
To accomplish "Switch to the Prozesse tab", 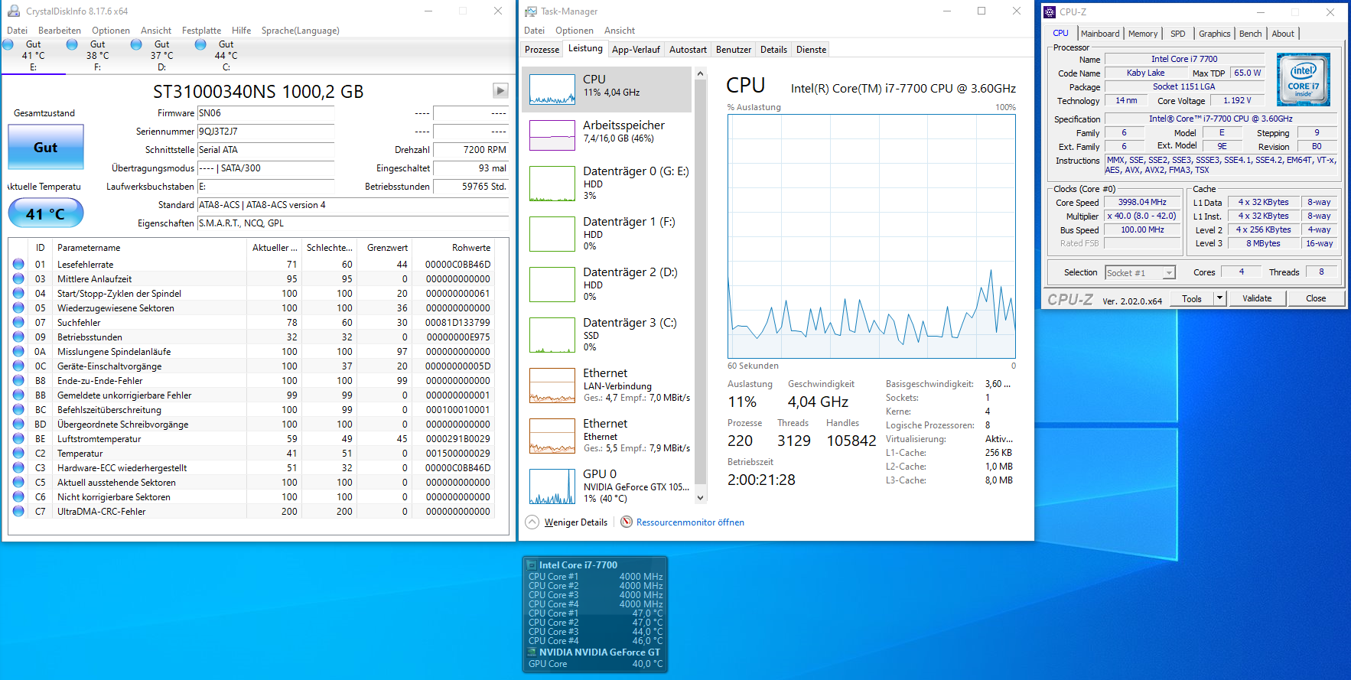I will point(542,50).
